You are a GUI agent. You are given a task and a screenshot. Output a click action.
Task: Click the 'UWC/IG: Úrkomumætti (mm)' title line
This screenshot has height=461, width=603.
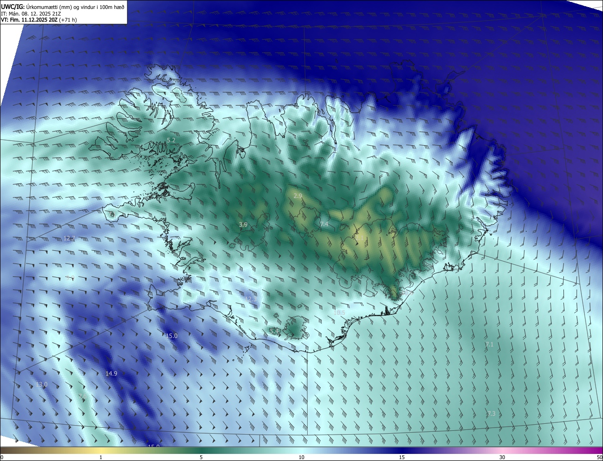pyautogui.click(x=63, y=6)
